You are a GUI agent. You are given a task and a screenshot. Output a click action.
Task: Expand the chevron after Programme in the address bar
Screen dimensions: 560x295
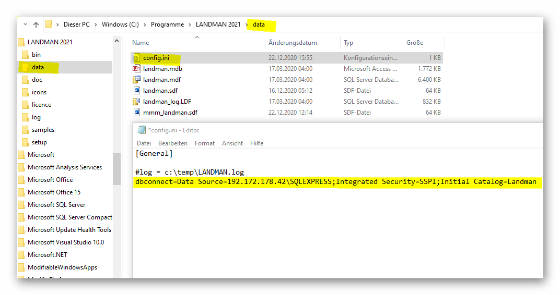tap(190, 24)
